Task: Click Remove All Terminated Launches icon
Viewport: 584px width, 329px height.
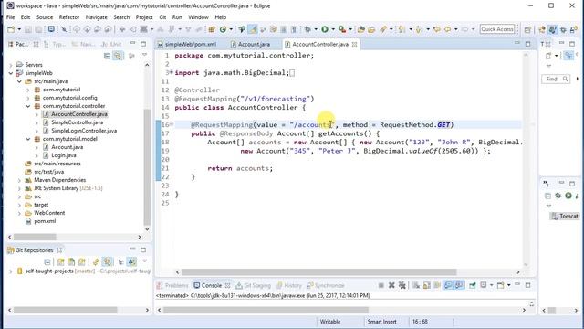Action: coord(402,285)
